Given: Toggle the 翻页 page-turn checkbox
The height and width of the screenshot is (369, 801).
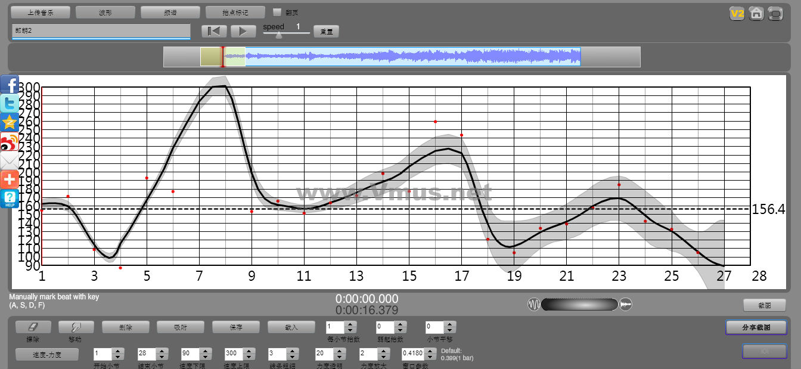Looking at the screenshot, I should 277,12.
